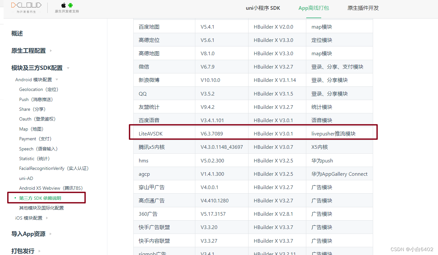Collapse Android 模块配置 arrow
Viewport: 438px width, 255px height.
[x=57, y=80]
